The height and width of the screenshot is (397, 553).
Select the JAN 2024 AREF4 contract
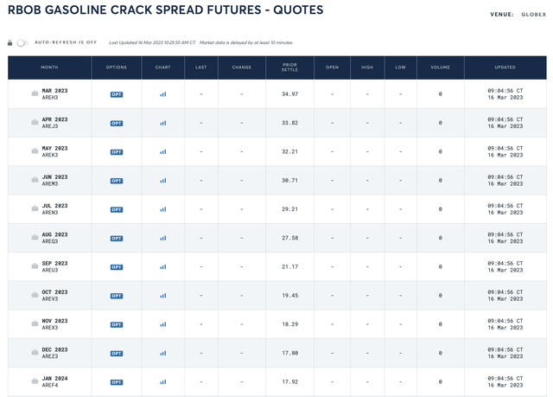click(x=54, y=381)
